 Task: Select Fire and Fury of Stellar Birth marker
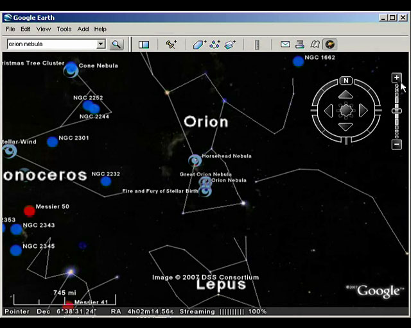pyautogui.click(x=205, y=191)
